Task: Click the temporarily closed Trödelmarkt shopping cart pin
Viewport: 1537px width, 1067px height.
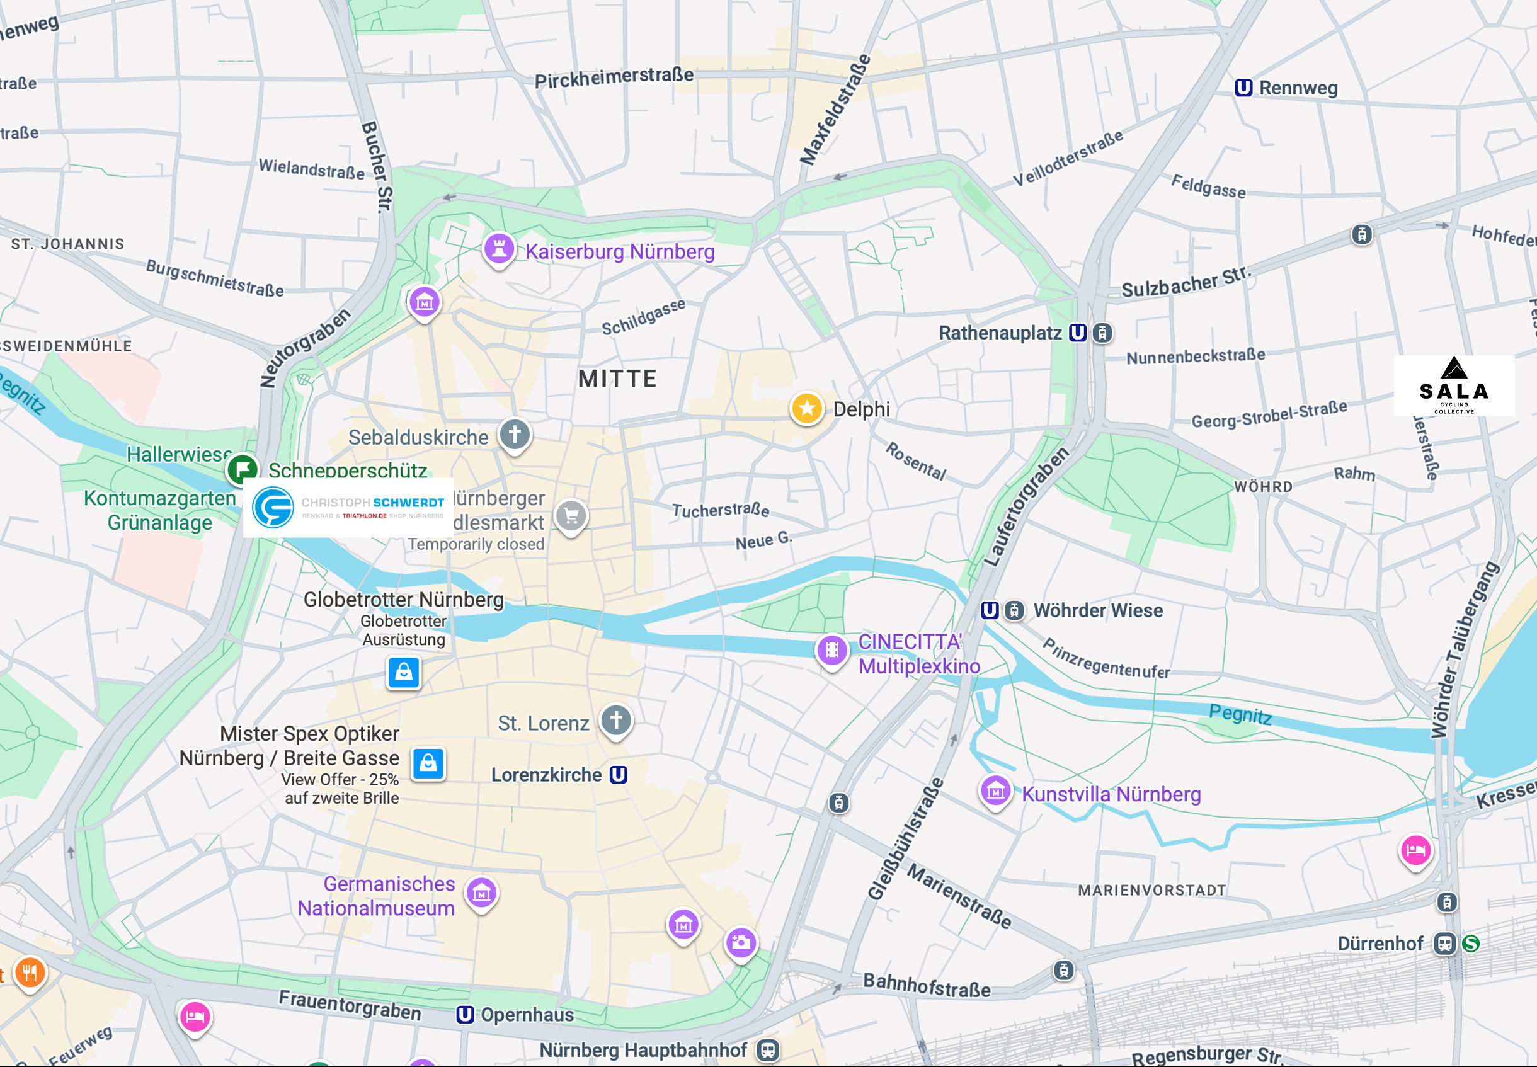Action: tap(571, 516)
